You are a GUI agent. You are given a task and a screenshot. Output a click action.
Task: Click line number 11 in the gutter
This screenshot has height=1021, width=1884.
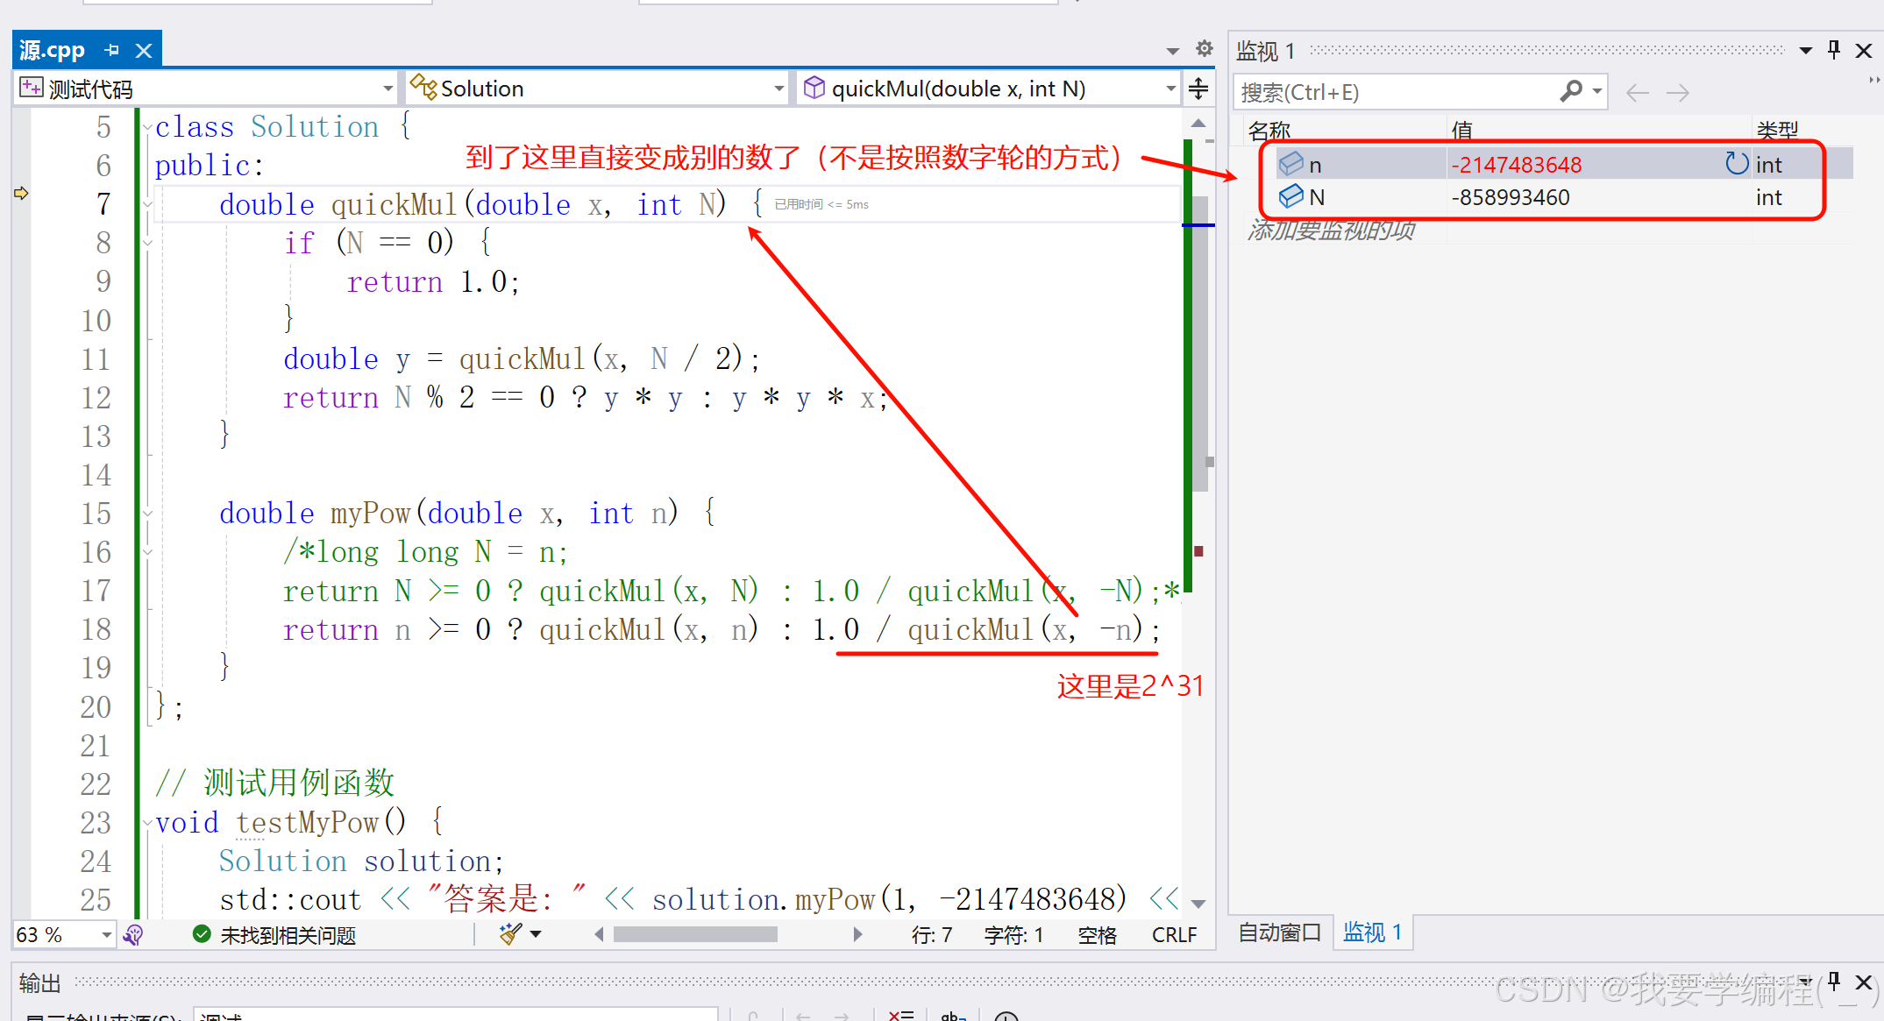[96, 359]
